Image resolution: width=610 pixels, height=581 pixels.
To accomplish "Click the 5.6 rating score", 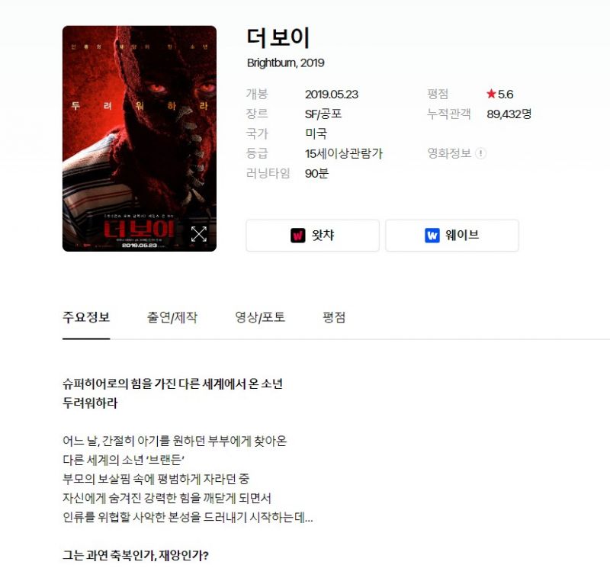I will tap(506, 94).
